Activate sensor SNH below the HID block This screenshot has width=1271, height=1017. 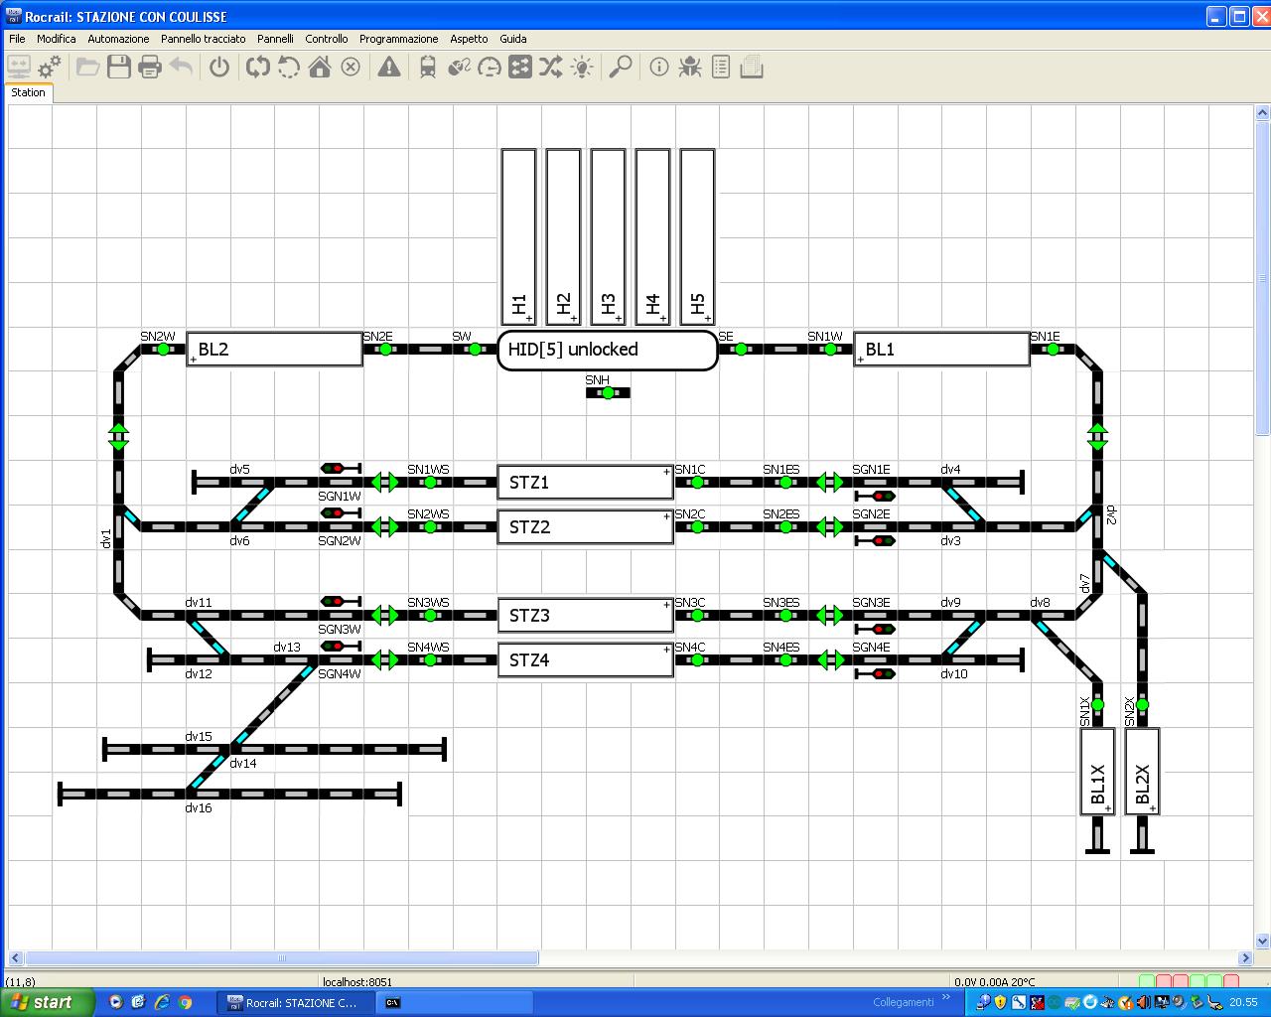(x=608, y=393)
